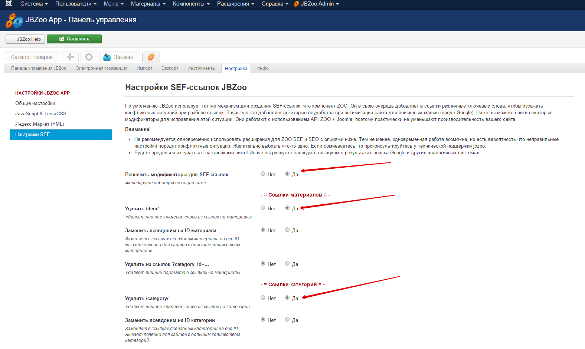Viewport: 585px width, 349px height.
Task: Select the Настройки tab
Action: (236, 69)
